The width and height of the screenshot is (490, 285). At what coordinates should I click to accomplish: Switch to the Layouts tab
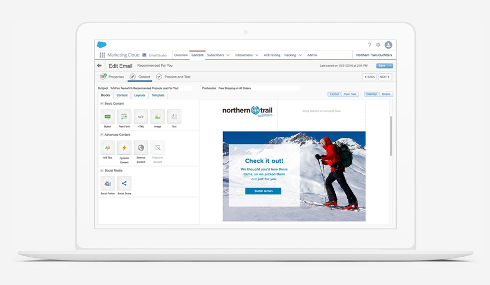tap(139, 96)
